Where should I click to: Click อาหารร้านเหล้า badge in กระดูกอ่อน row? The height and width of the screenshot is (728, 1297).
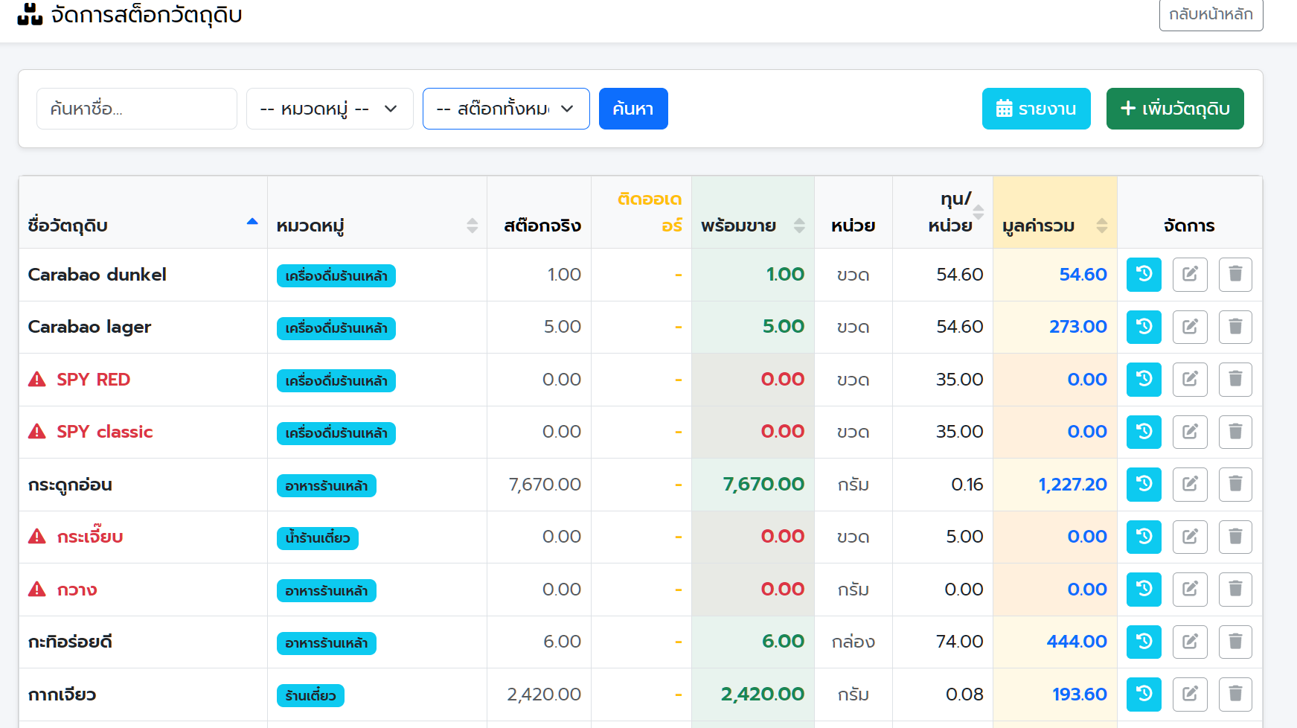[327, 486]
